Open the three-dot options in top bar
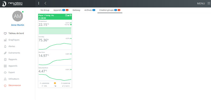The image size is (211, 100). (39, 3)
